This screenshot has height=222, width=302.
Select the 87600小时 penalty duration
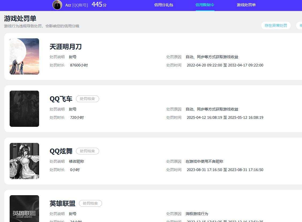coord(79,65)
